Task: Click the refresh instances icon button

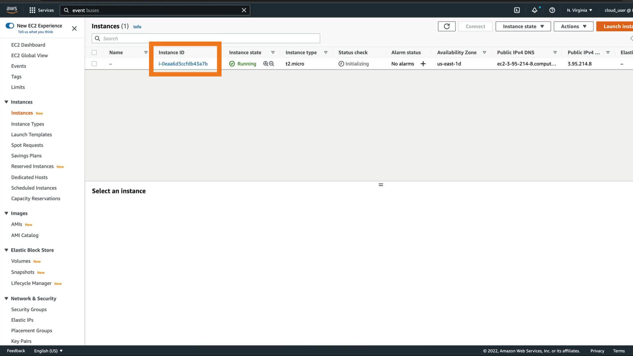Action: [x=446, y=26]
